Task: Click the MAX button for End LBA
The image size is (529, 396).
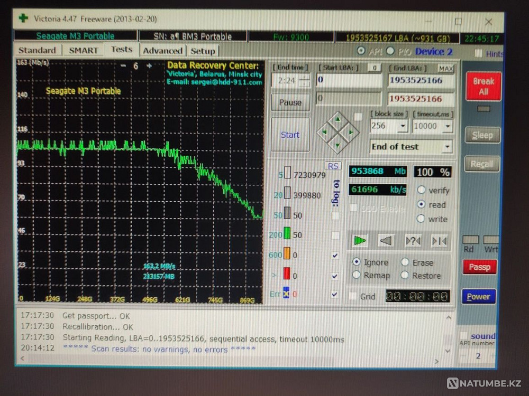Action: tap(446, 68)
